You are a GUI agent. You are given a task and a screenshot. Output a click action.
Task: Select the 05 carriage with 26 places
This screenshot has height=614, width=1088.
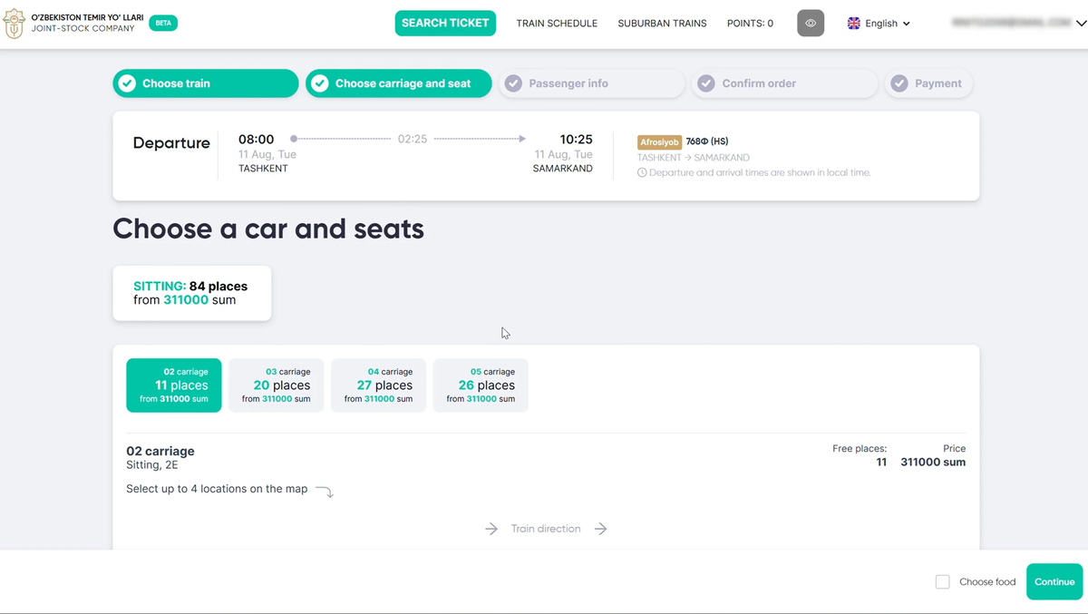481,385
